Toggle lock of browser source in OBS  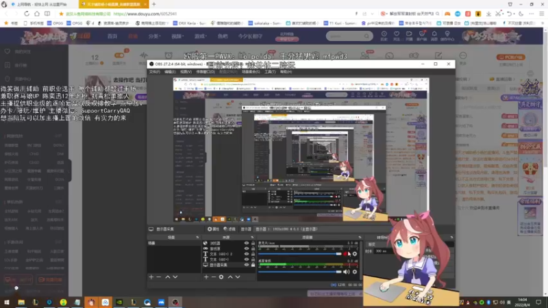tap(253, 243)
